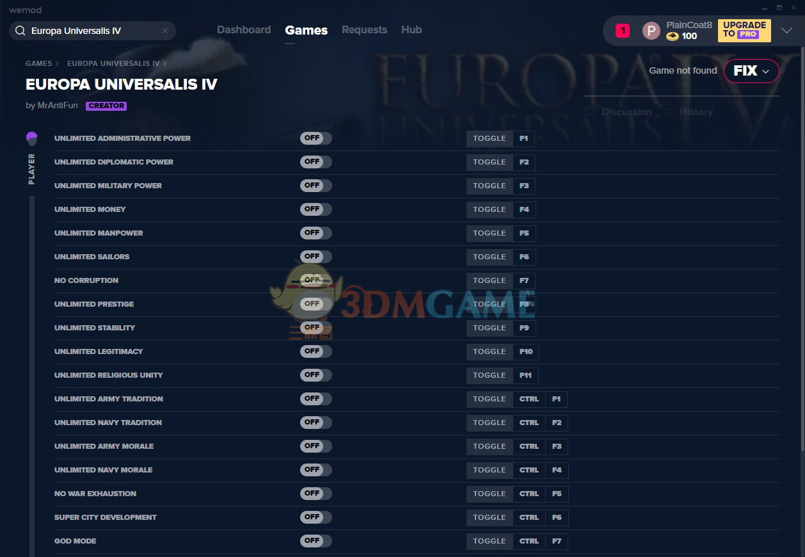This screenshot has height=557, width=805.
Task: Open the FIX dropdown button
Action: pos(751,71)
